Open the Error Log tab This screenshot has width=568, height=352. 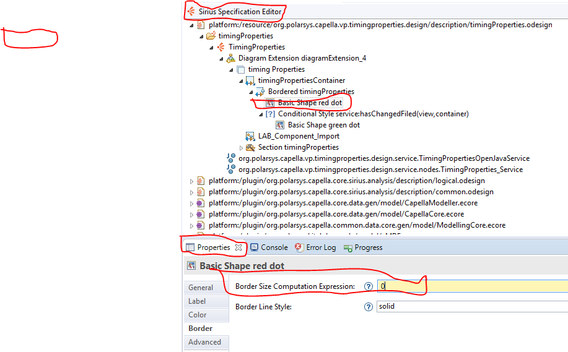coord(315,247)
